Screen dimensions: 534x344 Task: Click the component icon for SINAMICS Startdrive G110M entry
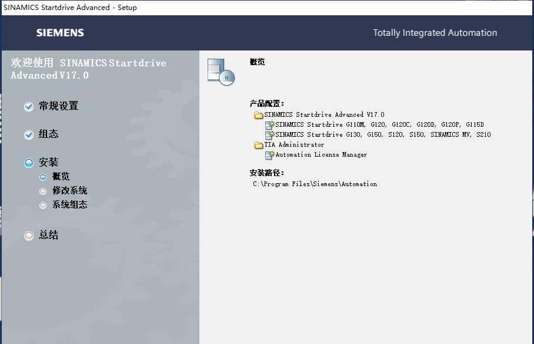click(270, 124)
